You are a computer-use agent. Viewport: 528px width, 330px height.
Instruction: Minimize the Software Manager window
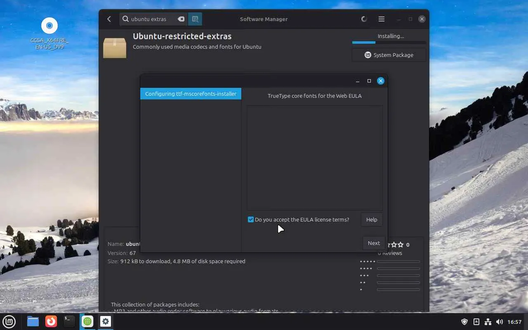click(399, 19)
